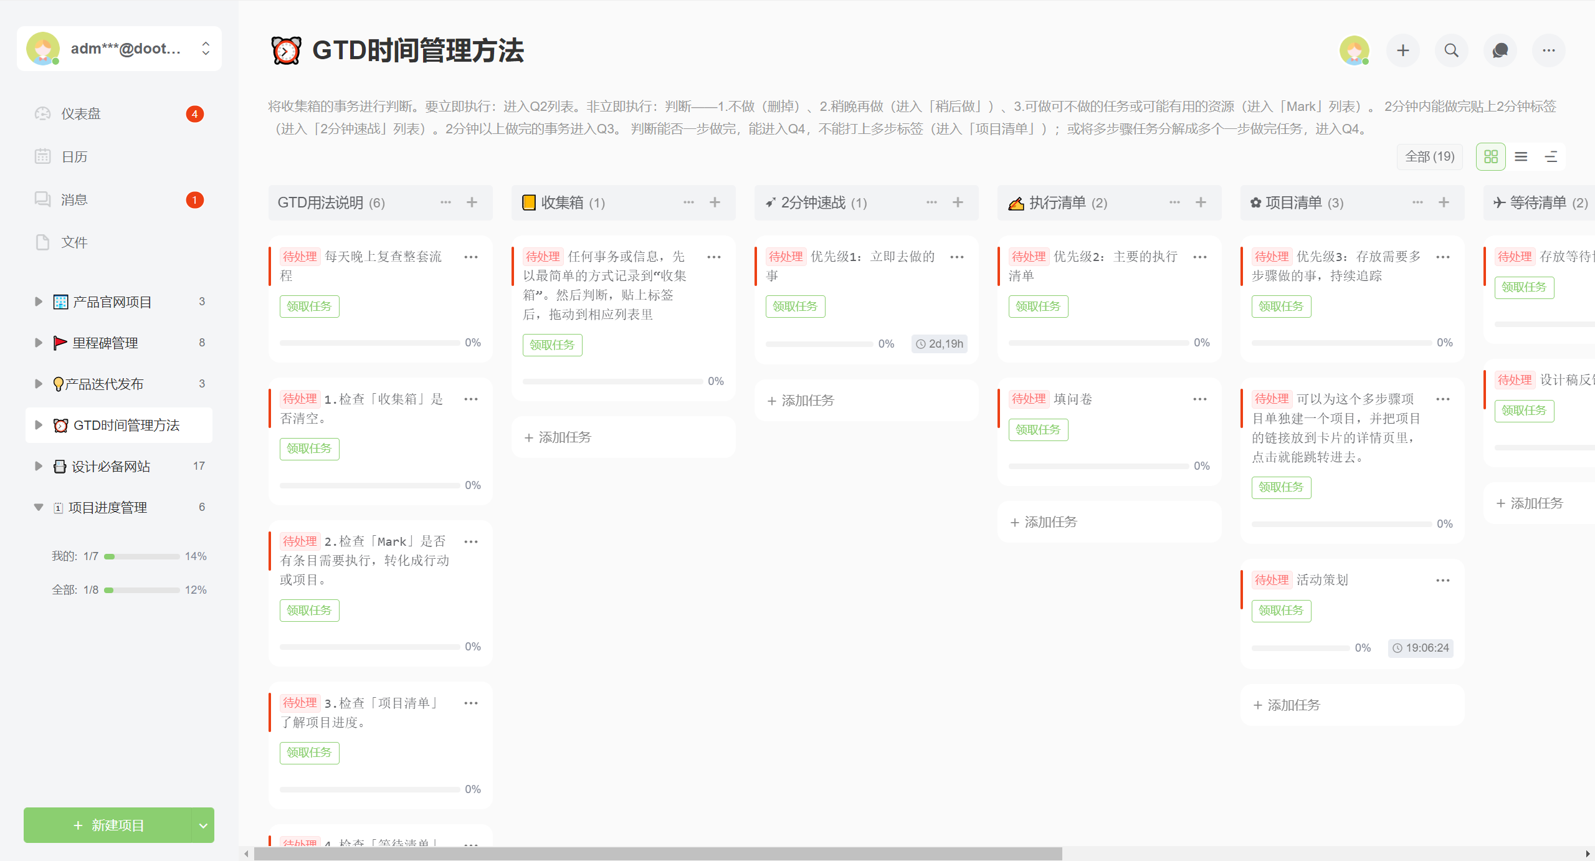Open 执行清单 column options ellipsis
The height and width of the screenshot is (861, 1595).
[x=1174, y=202]
